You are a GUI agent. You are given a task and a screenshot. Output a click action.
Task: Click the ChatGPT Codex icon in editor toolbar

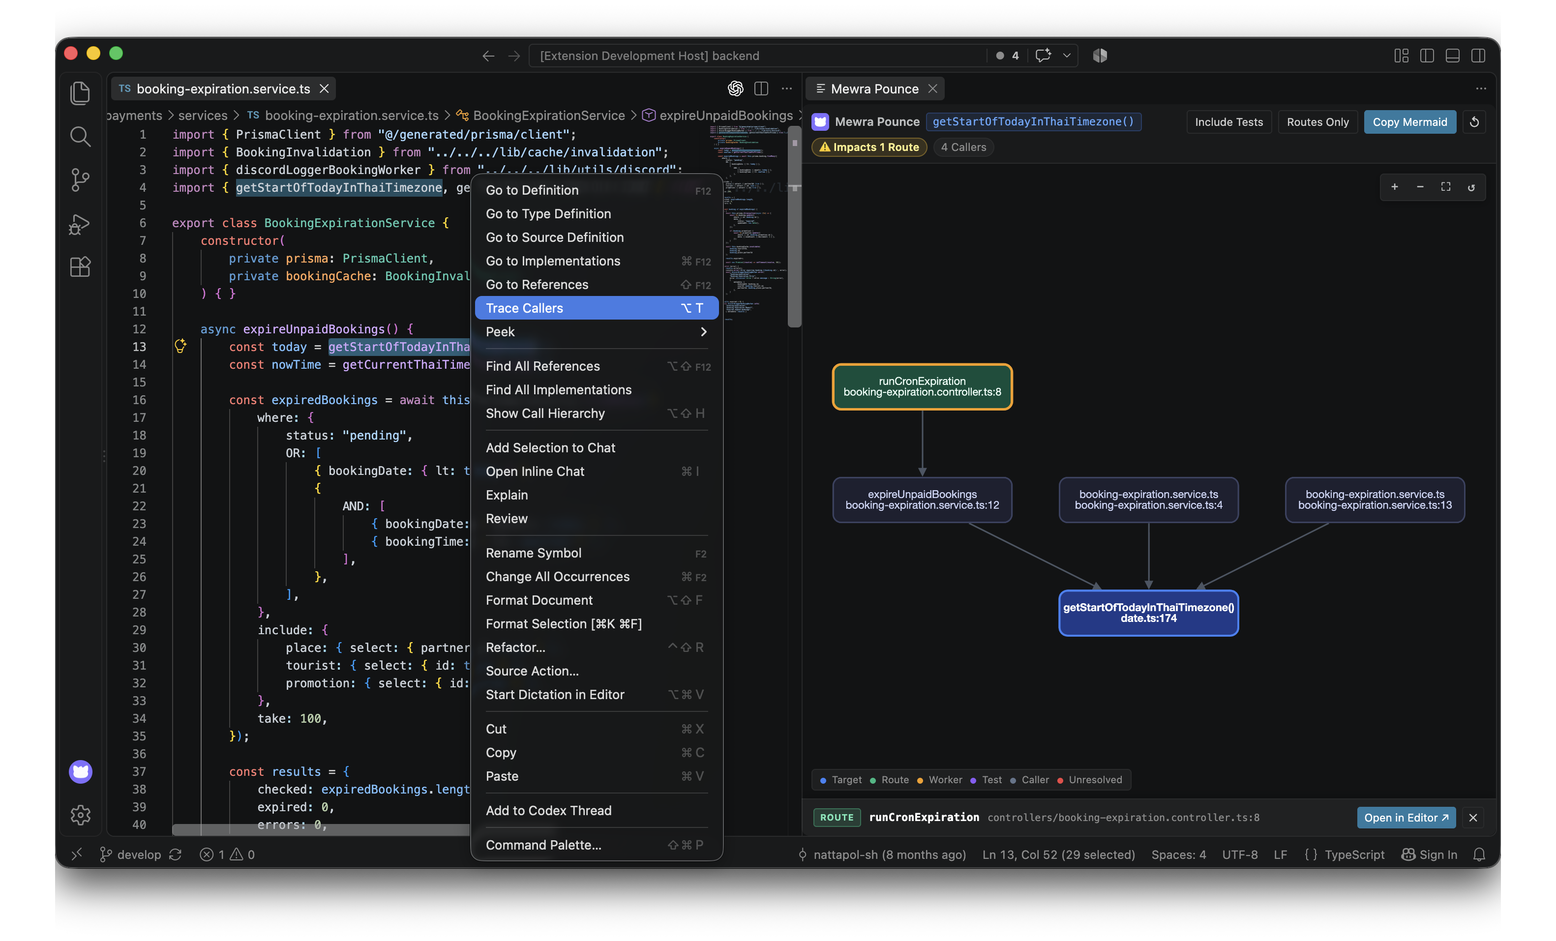[x=735, y=89]
